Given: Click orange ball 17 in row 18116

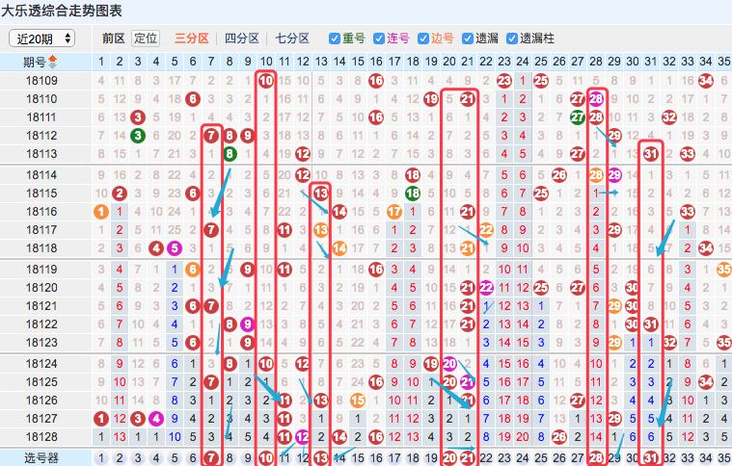Looking at the screenshot, I should coord(394,212).
